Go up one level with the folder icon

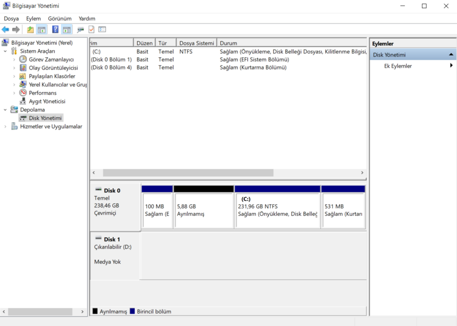(x=30, y=29)
